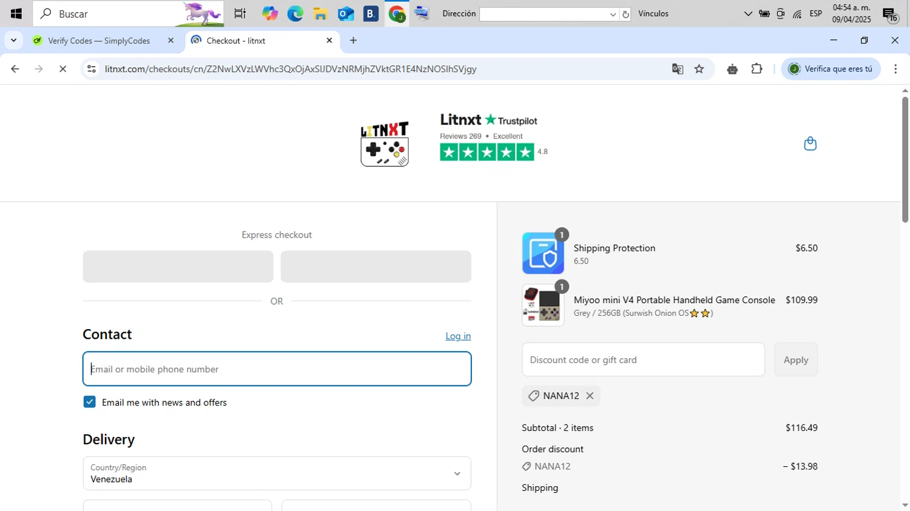Screen dimensions: 910x511
Task: Click the litnxt.com checkout URL
Action: [x=291, y=69]
